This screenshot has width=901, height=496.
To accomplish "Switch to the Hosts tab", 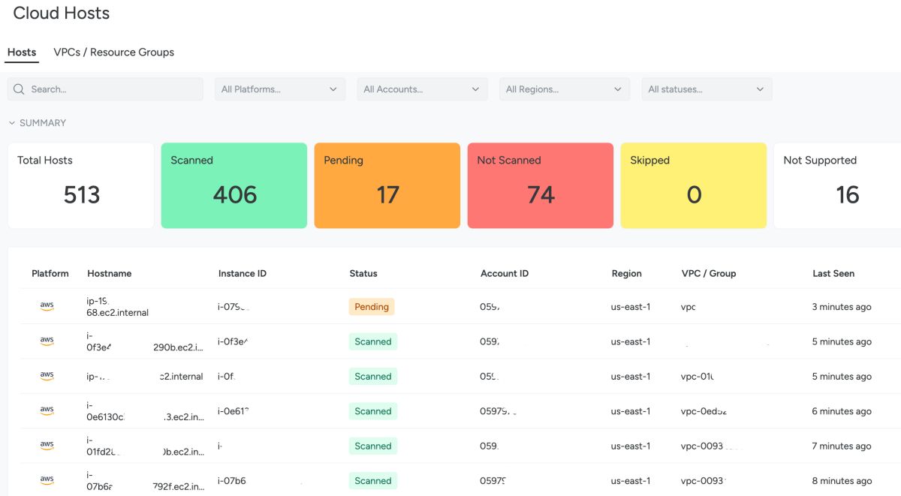I will pyautogui.click(x=22, y=53).
